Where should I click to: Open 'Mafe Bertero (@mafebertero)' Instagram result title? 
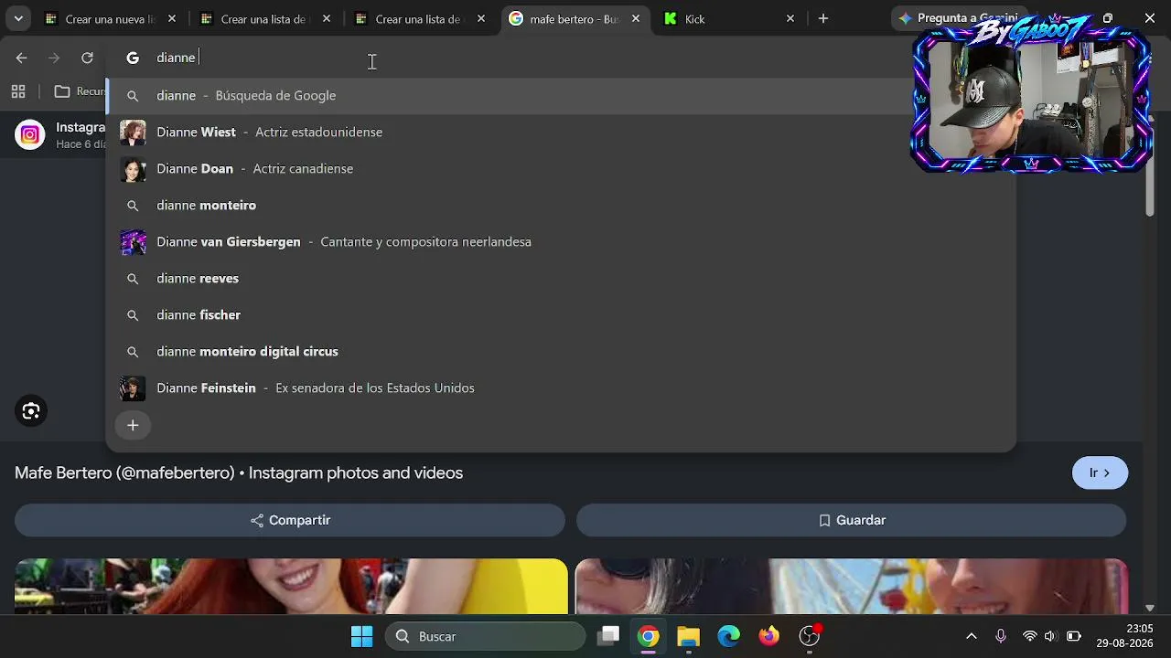pyautogui.click(x=239, y=473)
